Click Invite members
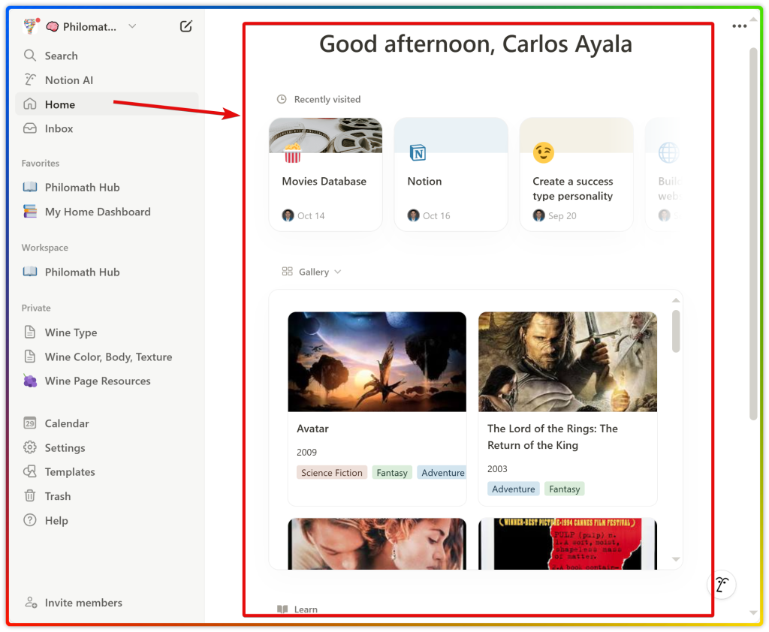The height and width of the screenshot is (632, 769). [107, 603]
